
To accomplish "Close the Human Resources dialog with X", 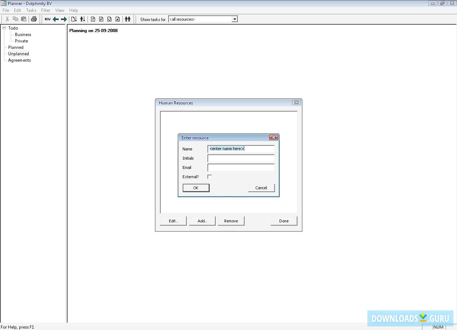I will point(296,103).
